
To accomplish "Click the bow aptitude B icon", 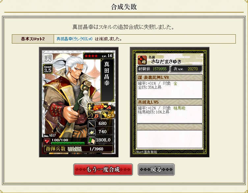I will click(93, 114).
